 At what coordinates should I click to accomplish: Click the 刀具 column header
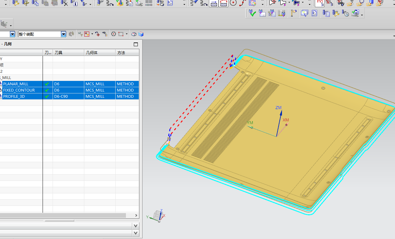pos(68,53)
